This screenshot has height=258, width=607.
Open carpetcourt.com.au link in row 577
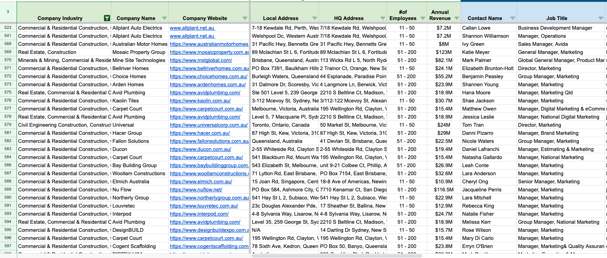click(206, 109)
